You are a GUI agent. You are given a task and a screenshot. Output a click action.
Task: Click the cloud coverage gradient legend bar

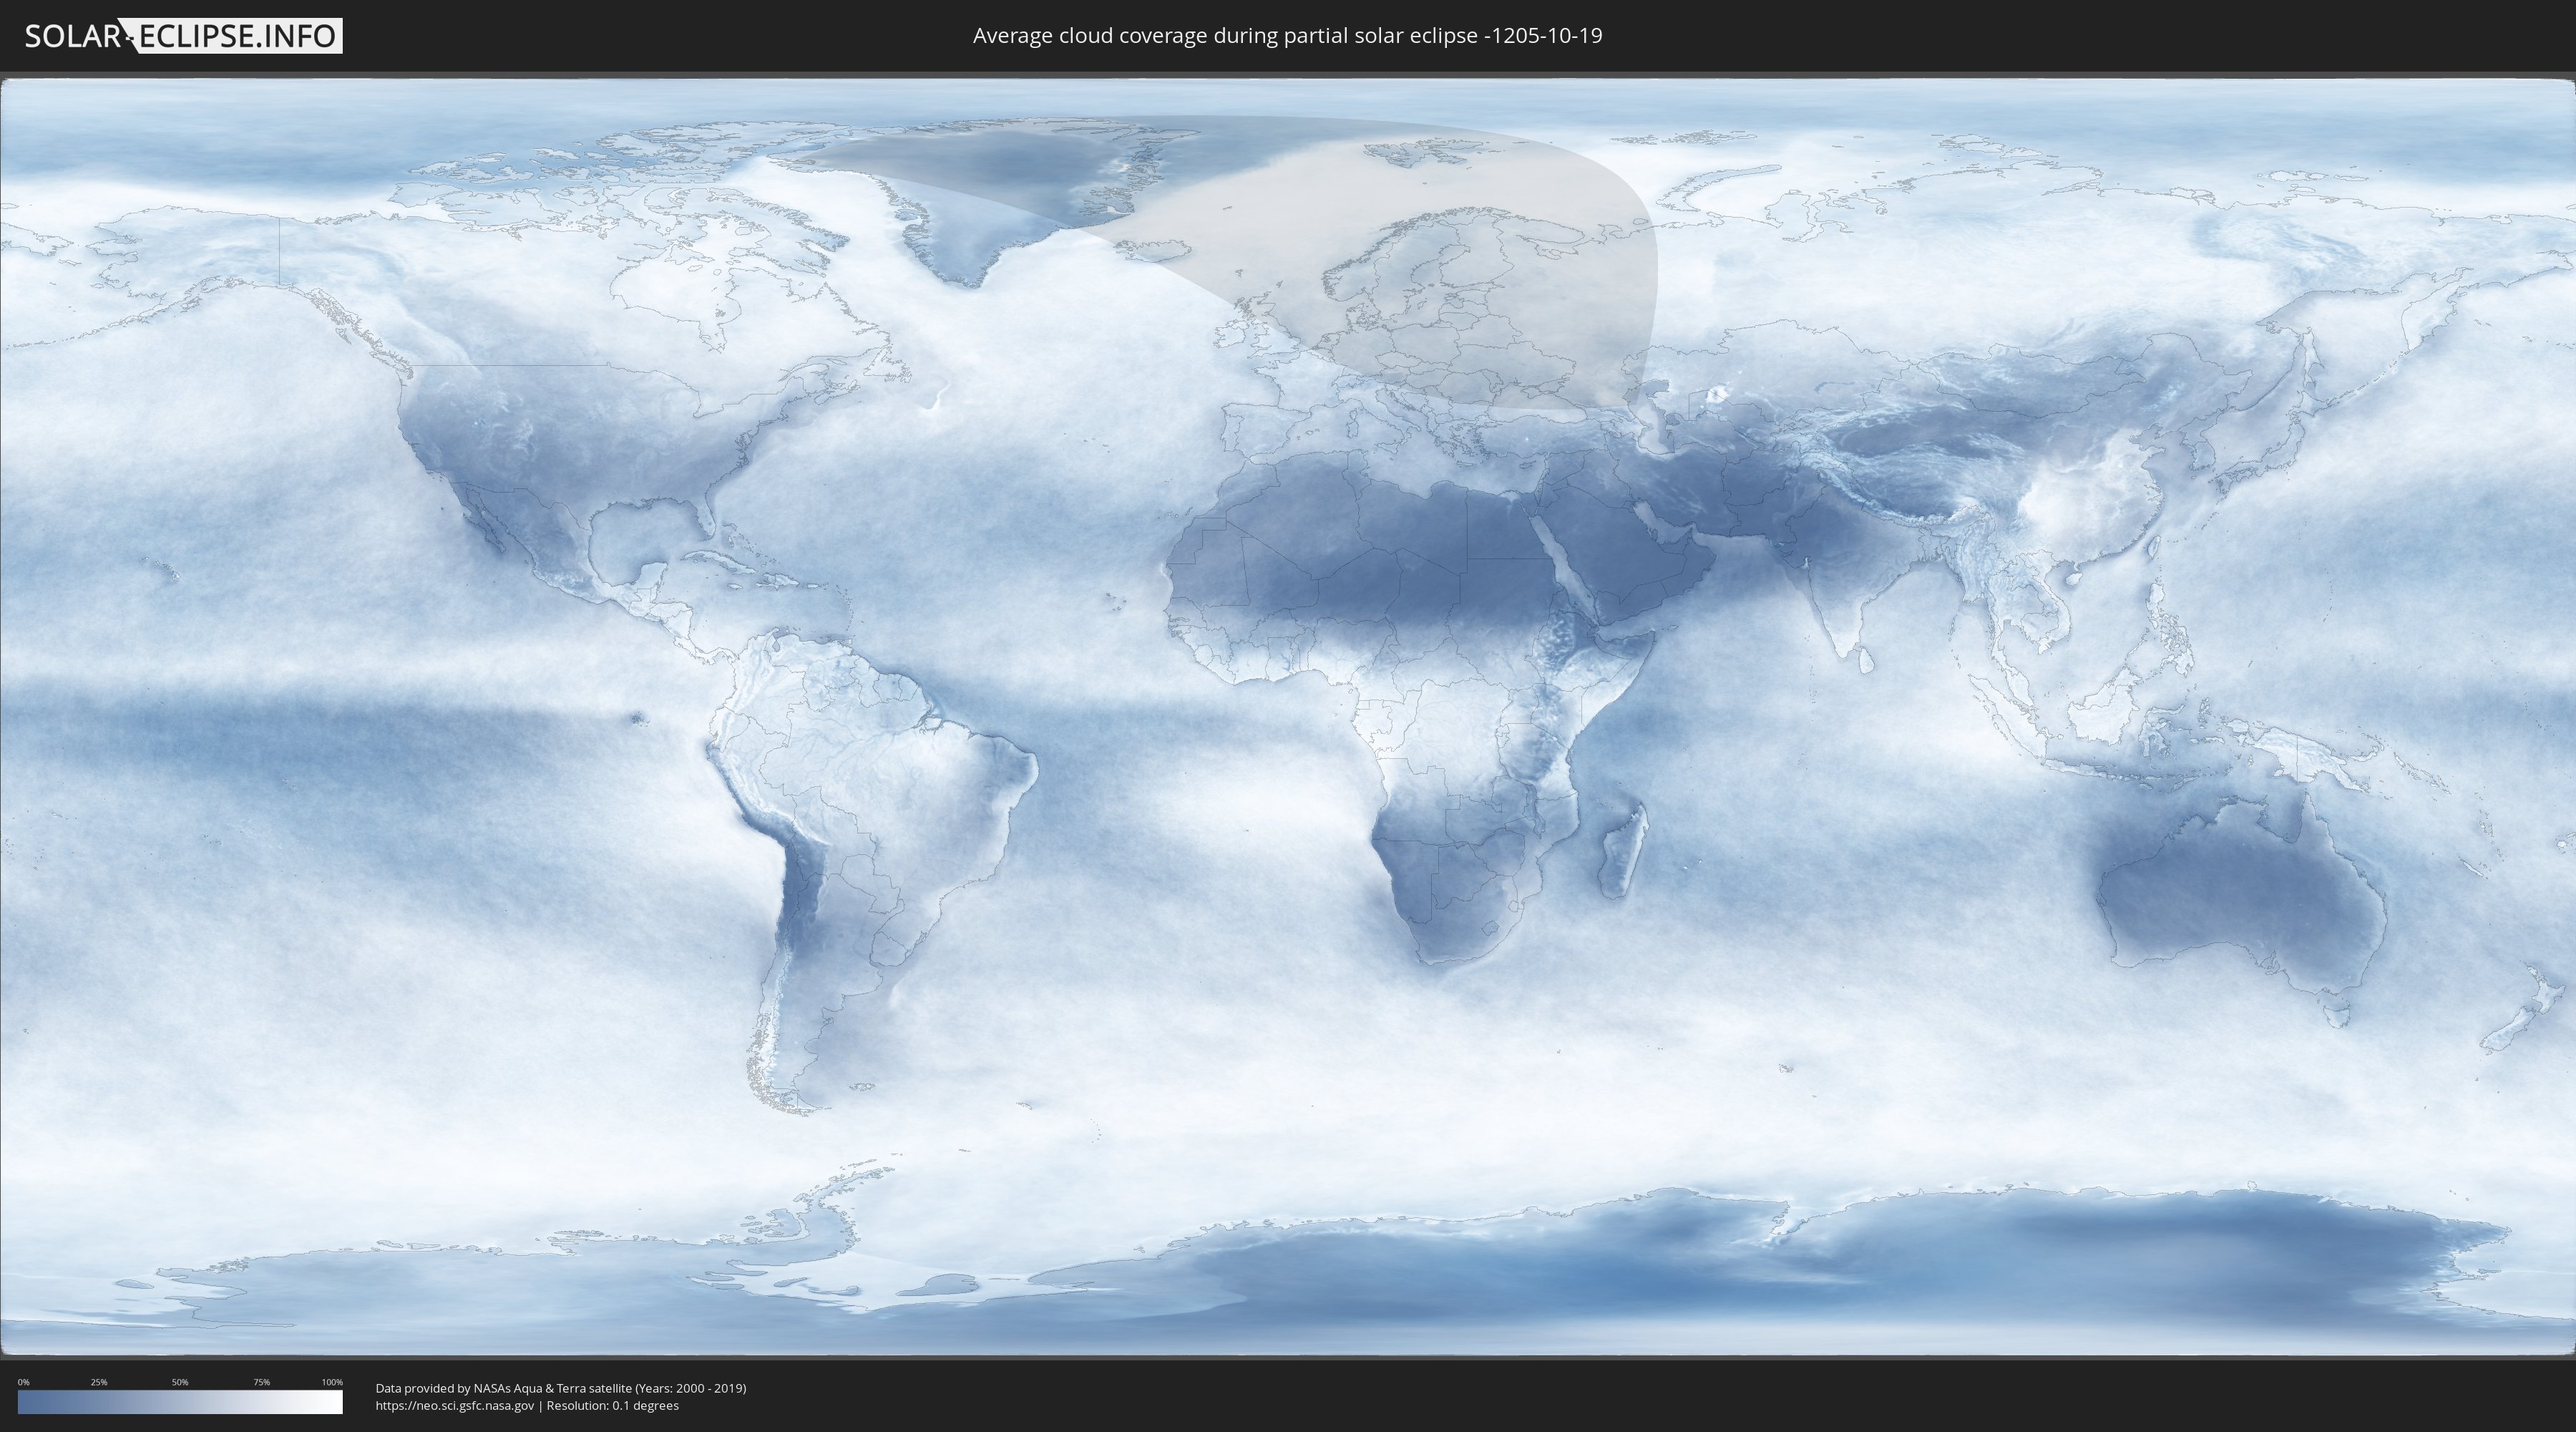click(x=180, y=1402)
